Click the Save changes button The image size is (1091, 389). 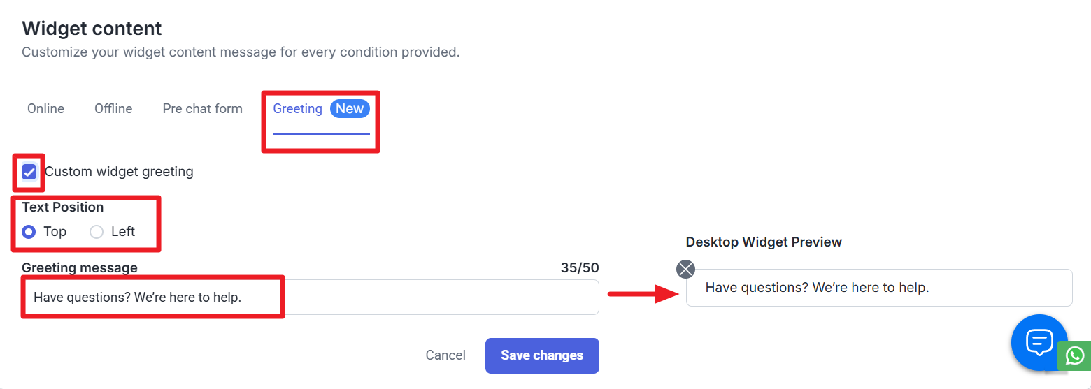pos(542,355)
